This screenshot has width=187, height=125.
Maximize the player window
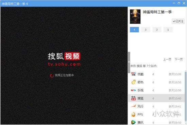click(179, 3)
